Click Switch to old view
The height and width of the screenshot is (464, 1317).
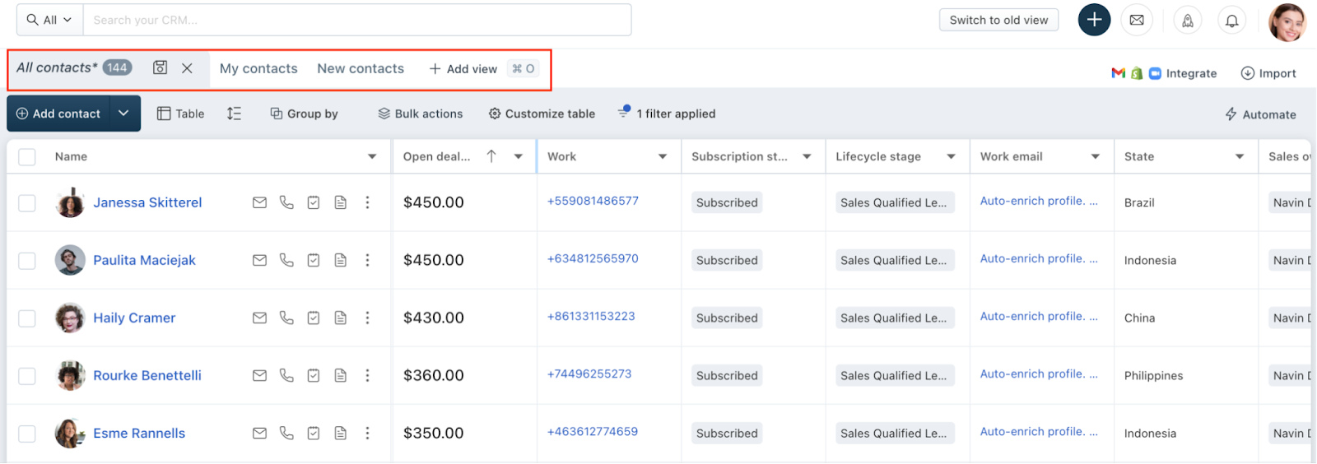click(998, 20)
